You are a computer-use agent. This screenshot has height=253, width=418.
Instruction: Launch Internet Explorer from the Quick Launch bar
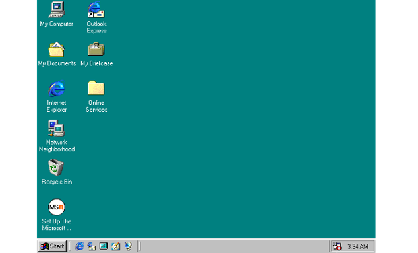point(79,246)
